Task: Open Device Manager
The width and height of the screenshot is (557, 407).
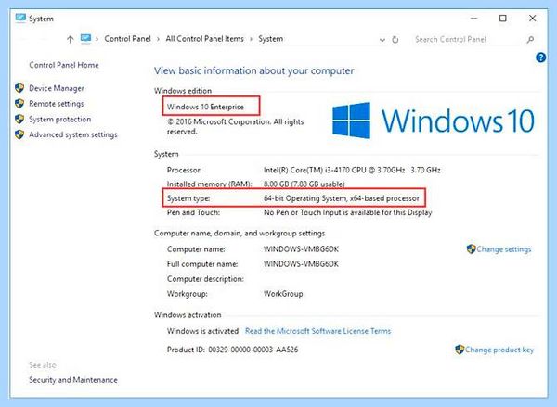Action: tap(57, 88)
